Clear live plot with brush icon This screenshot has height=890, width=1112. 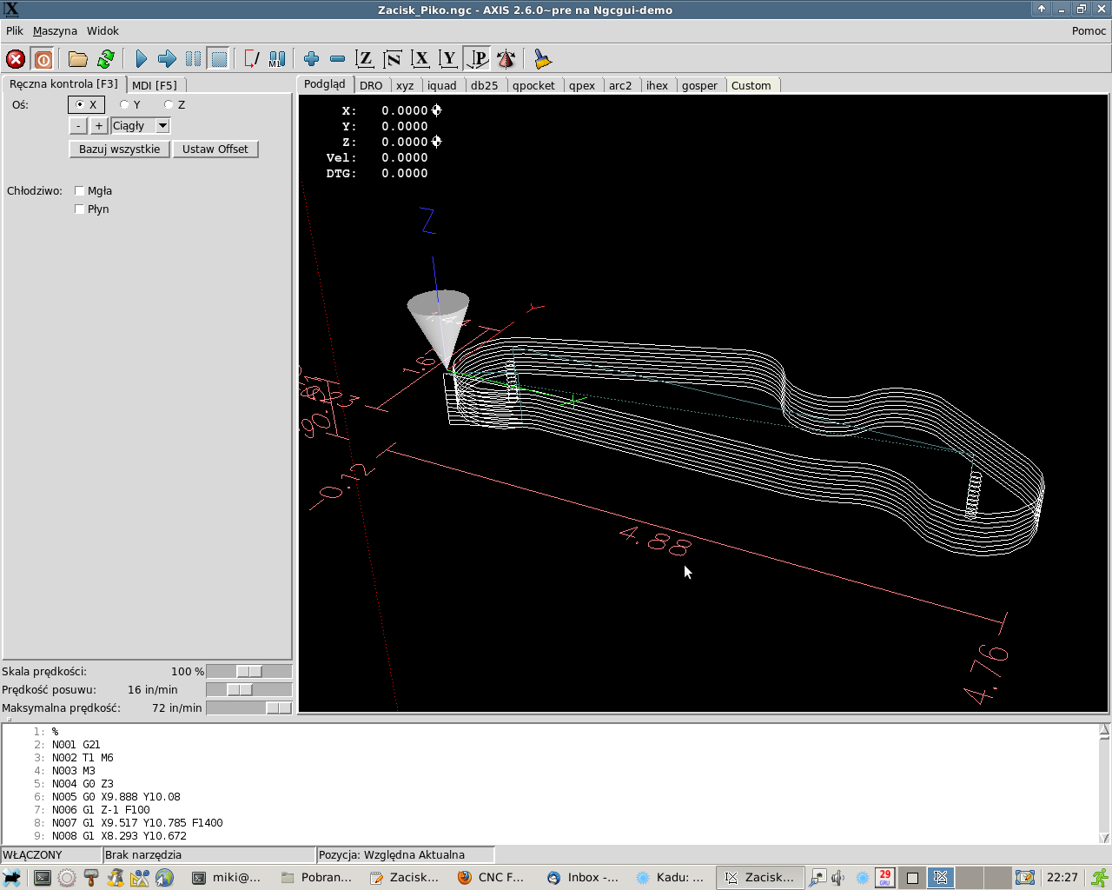coord(542,59)
